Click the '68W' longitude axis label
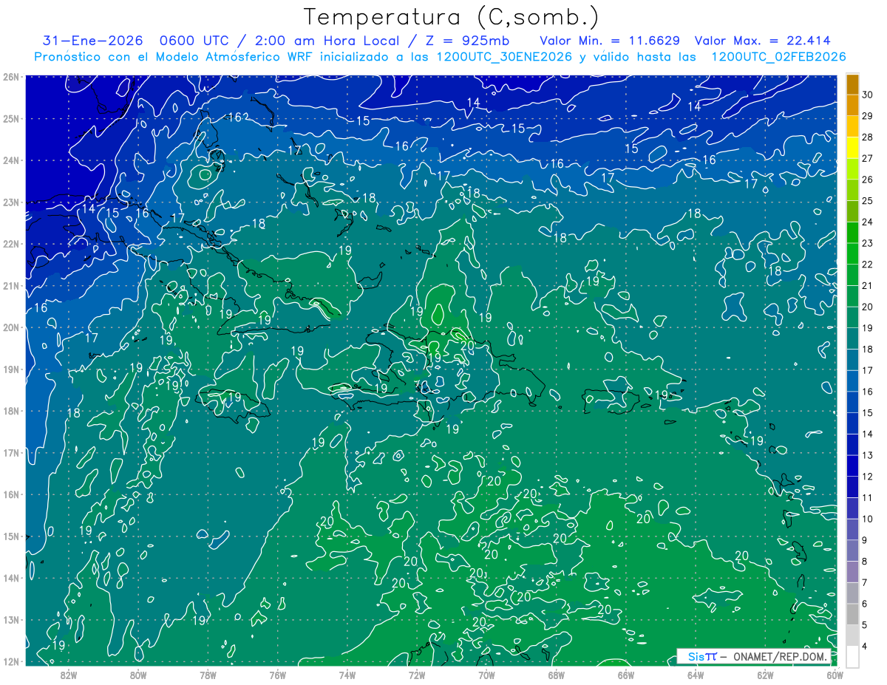The height and width of the screenshot is (685, 887). pyautogui.click(x=556, y=675)
